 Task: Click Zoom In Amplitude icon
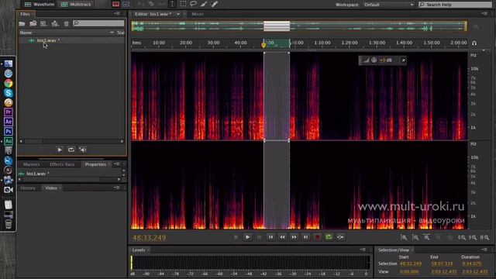tap(404, 237)
